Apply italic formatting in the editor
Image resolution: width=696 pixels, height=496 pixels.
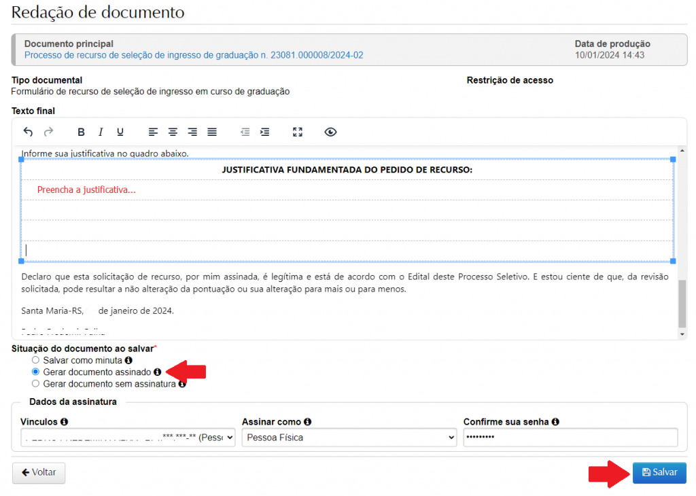click(101, 132)
